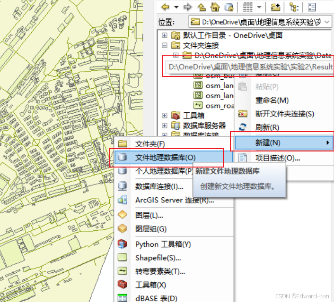This screenshot has width=334, height=302.
Task: Click the dBASE 表(D) table icon
Action: [123, 298]
